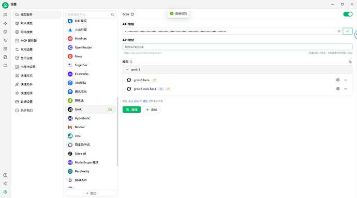Screen dimensions: 357x198
Task: Click the tool-use badge on grok-3-beta
Action: [155, 80]
